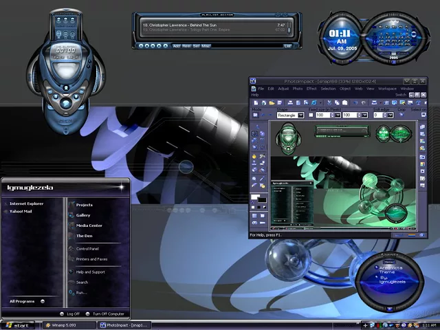Open the Selection menu in PhotoImpact

pyautogui.click(x=328, y=89)
